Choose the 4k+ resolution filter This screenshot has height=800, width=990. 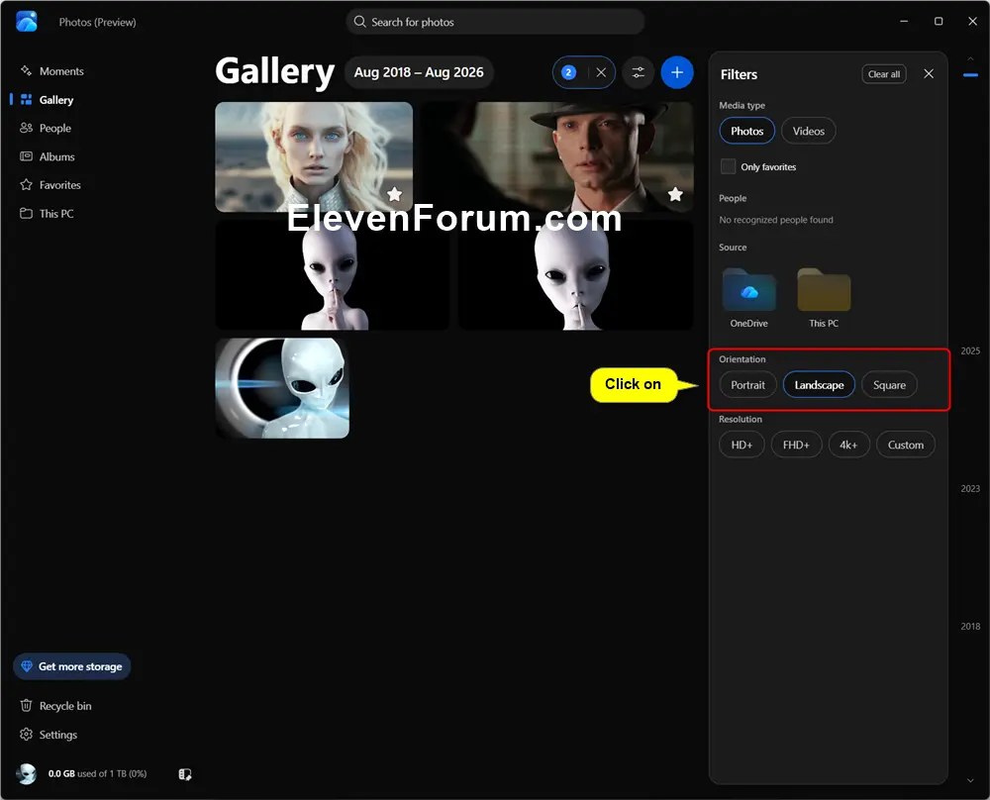(848, 445)
